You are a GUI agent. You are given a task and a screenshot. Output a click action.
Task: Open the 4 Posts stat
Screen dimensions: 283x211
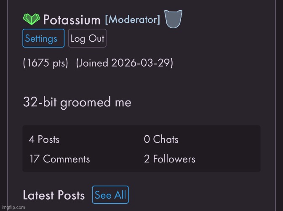44,139
